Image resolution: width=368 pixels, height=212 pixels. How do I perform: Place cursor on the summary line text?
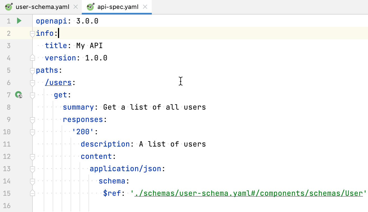[134, 107]
